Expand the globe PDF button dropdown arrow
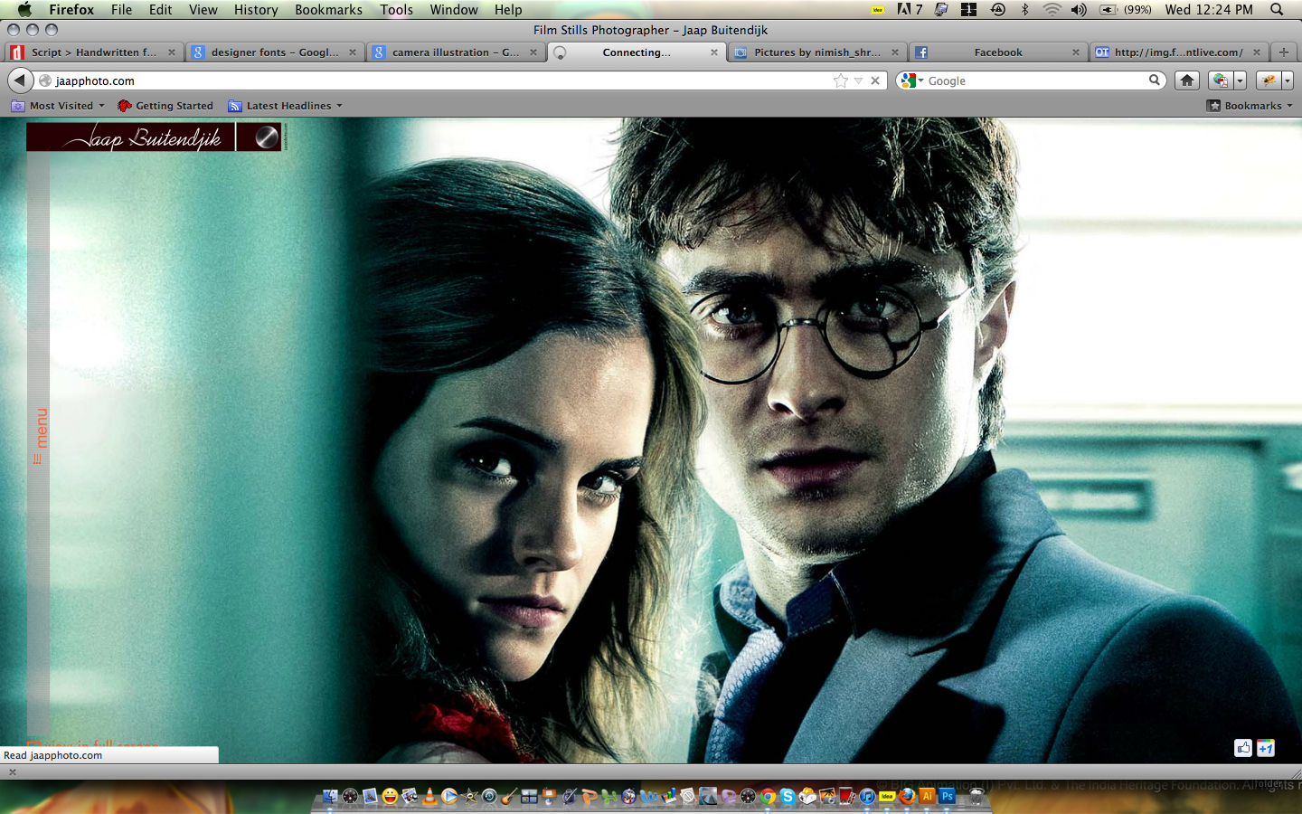The height and width of the screenshot is (814, 1302). pyautogui.click(x=1240, y=80)
